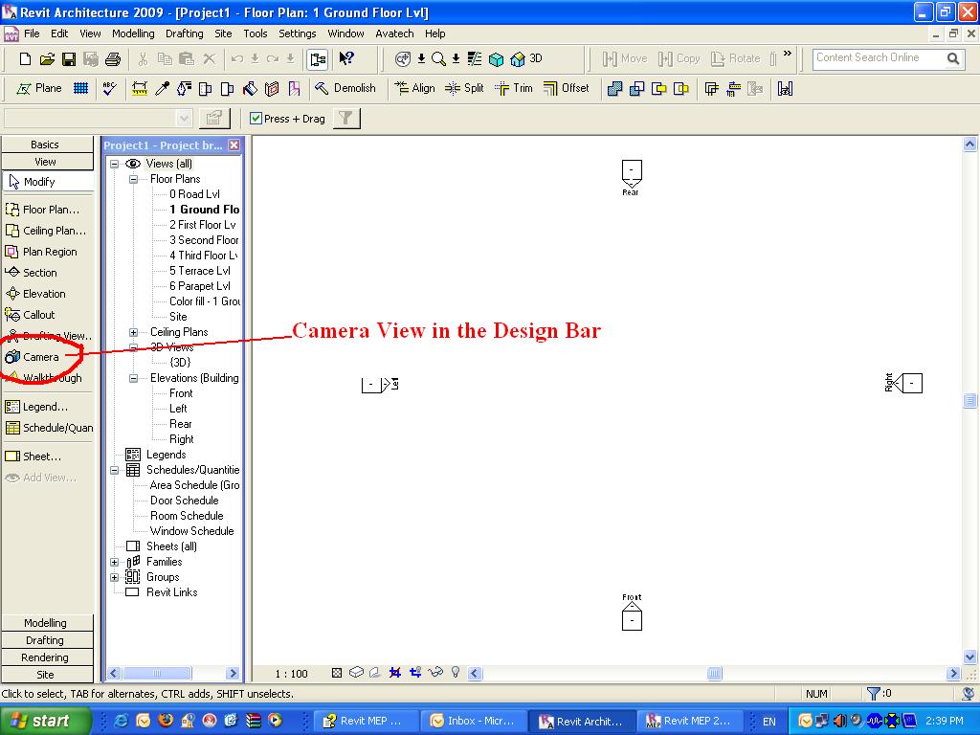Click the Camera tool in Design Bar
The width and height of the screenshot is (980, 735).
(40, 357)
